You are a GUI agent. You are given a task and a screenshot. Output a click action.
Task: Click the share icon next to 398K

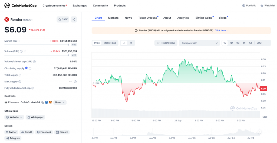tap(74, 19)
